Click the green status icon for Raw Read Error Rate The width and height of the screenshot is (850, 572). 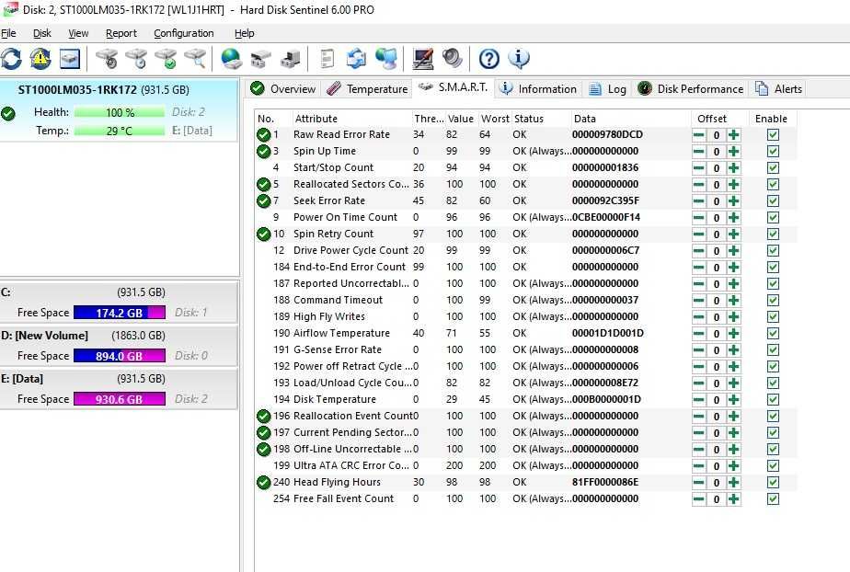click(x=263, y=135)
